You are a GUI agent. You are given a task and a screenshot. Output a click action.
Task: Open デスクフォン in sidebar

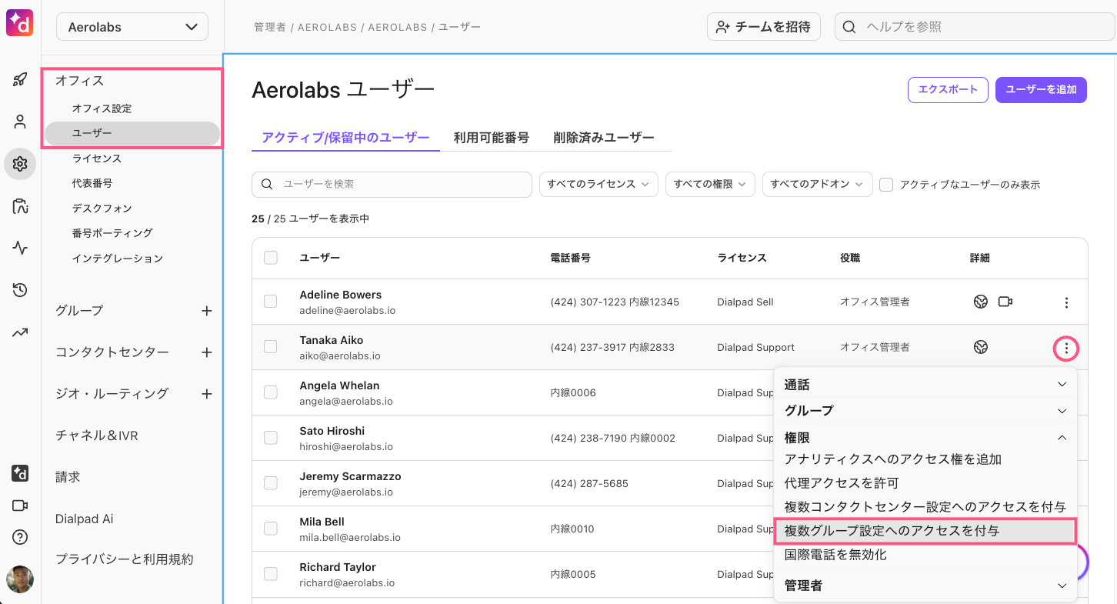[102, 209]
